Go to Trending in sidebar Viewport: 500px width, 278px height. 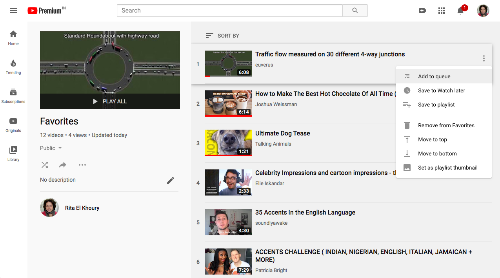point(13,67)
